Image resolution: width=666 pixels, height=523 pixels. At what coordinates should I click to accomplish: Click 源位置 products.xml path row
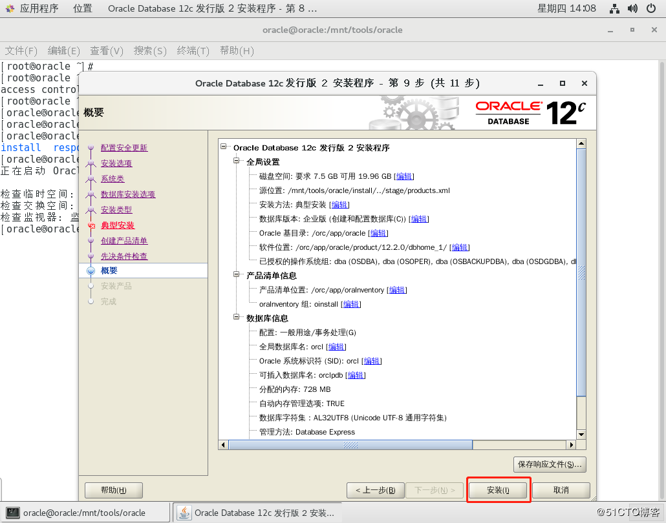point(355,190)
